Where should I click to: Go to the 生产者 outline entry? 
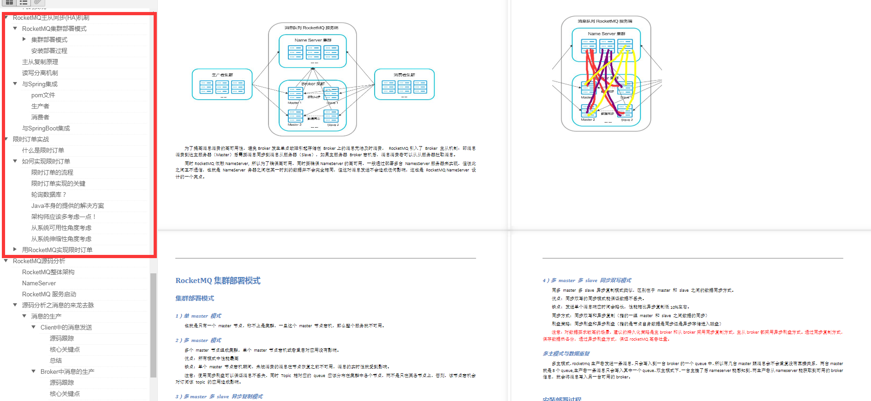(x=40, y=106)
